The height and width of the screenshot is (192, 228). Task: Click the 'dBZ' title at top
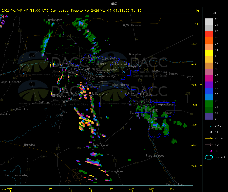[114, 4]
